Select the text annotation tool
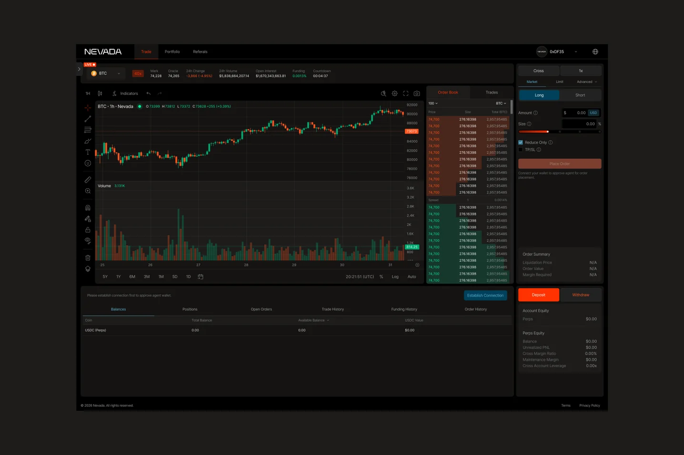 (88, 152)
